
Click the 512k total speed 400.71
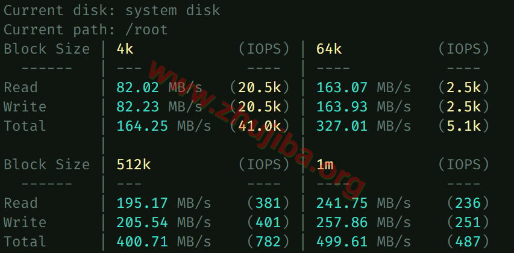[x=142, y=242]
